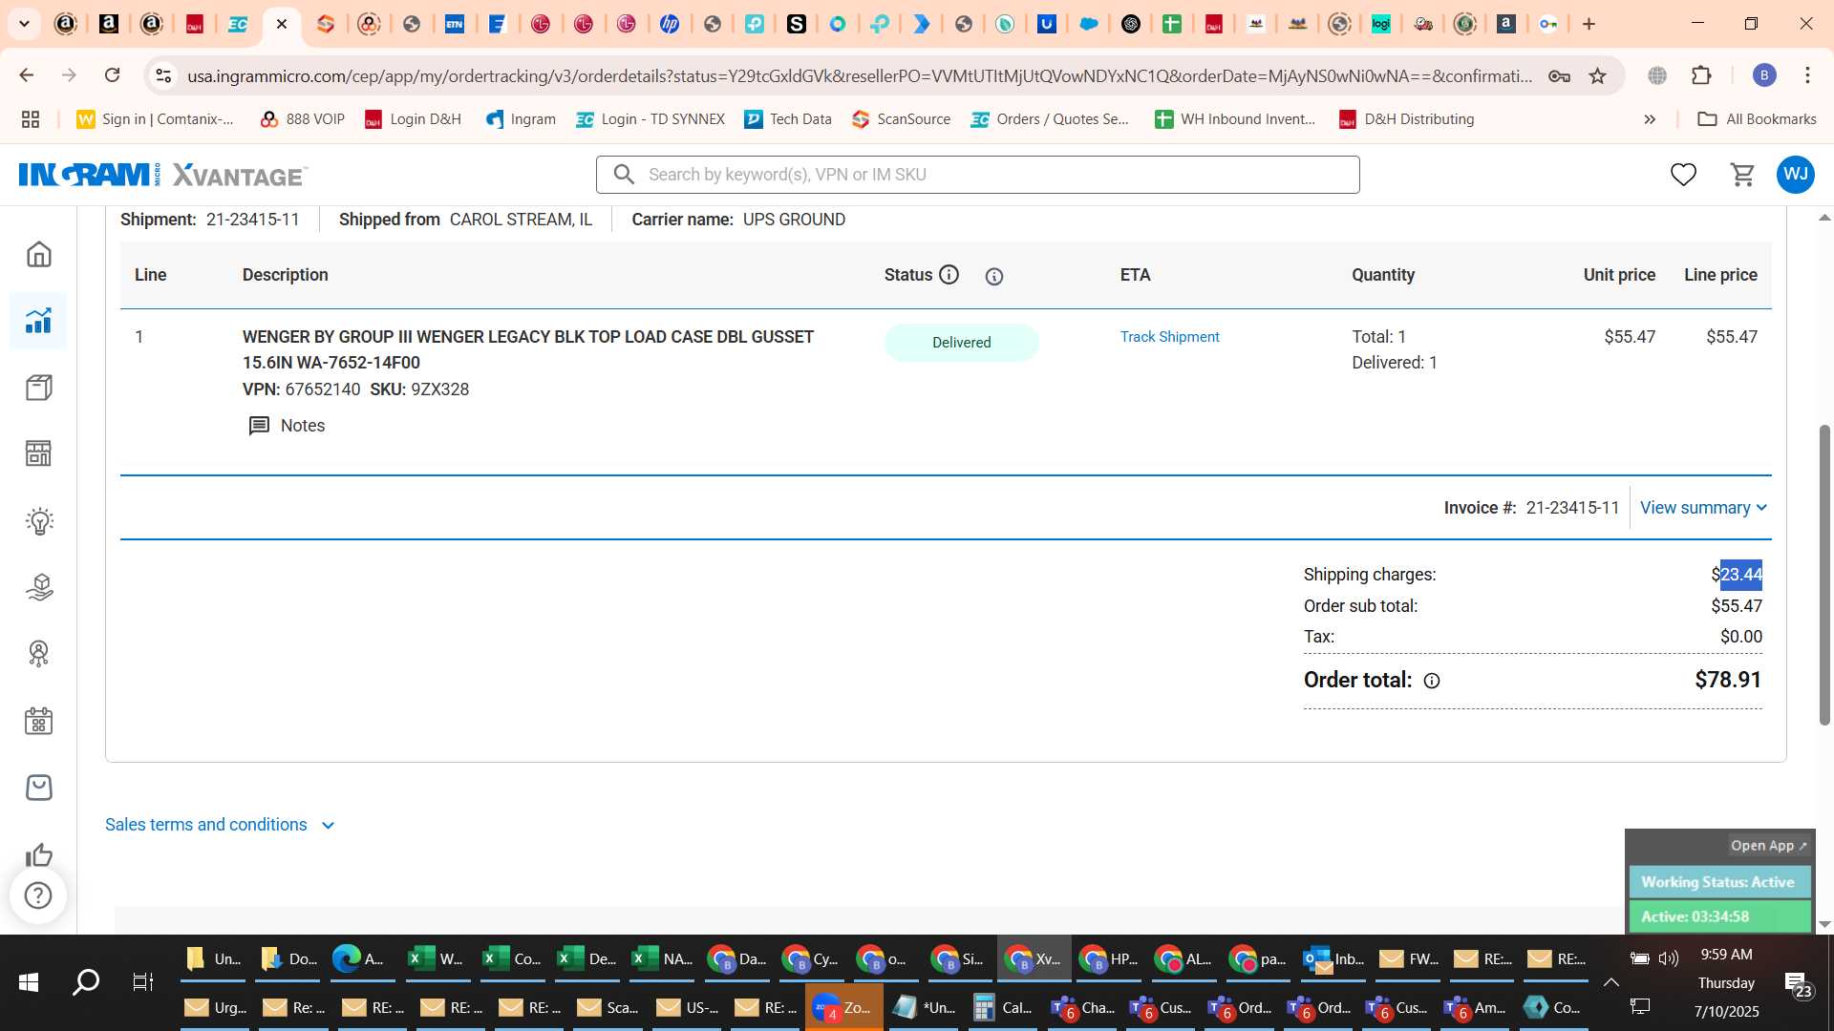Open the notification center icon

pos(1797,982)
